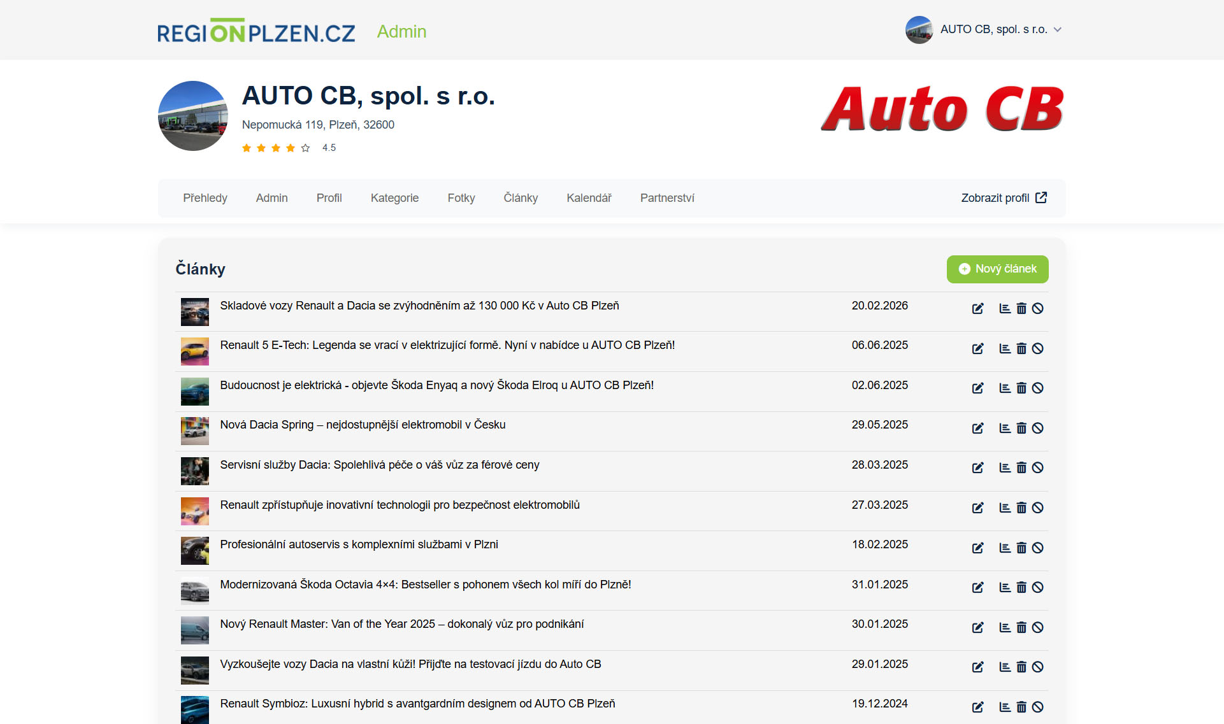Open the Kalendář tab

pyautogui.click(x=589, y=198)
